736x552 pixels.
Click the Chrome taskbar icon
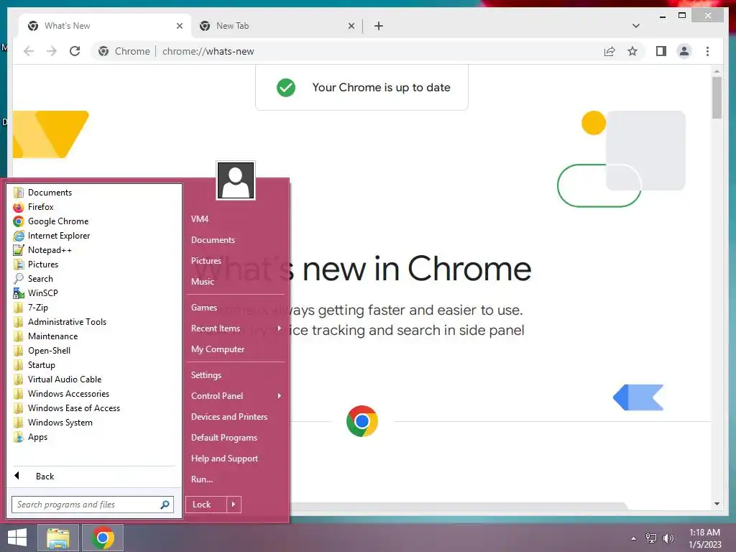coord(103,538)
